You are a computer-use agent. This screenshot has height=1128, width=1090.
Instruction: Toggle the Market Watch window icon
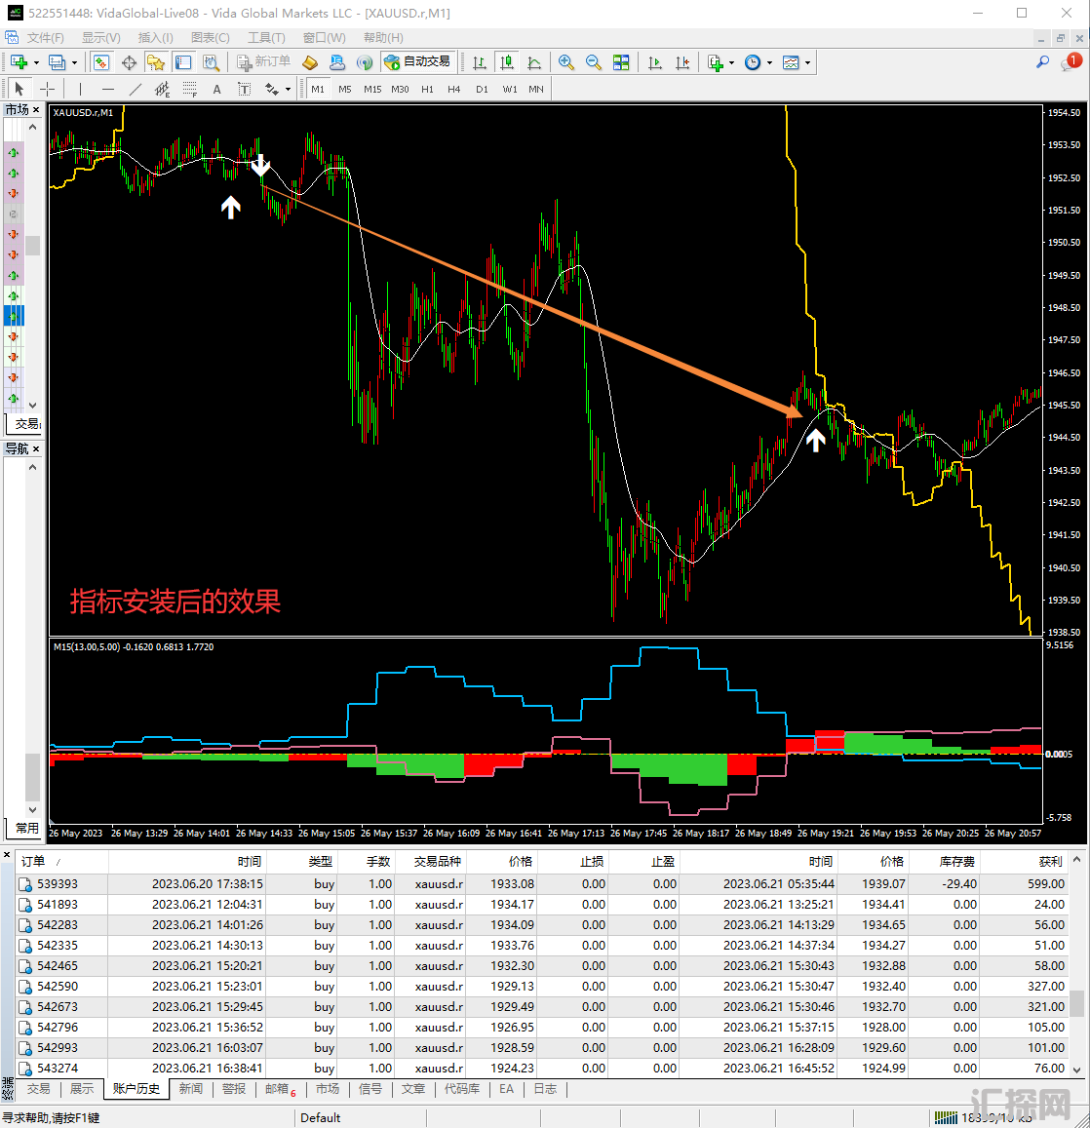(101, 62)
